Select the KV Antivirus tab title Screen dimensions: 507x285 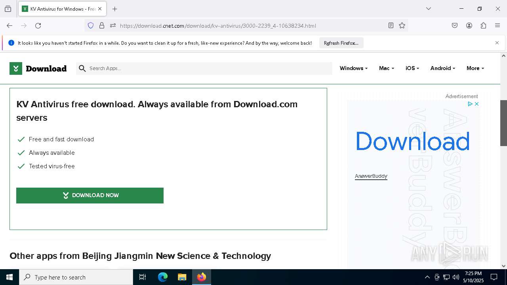pos(63,9)
